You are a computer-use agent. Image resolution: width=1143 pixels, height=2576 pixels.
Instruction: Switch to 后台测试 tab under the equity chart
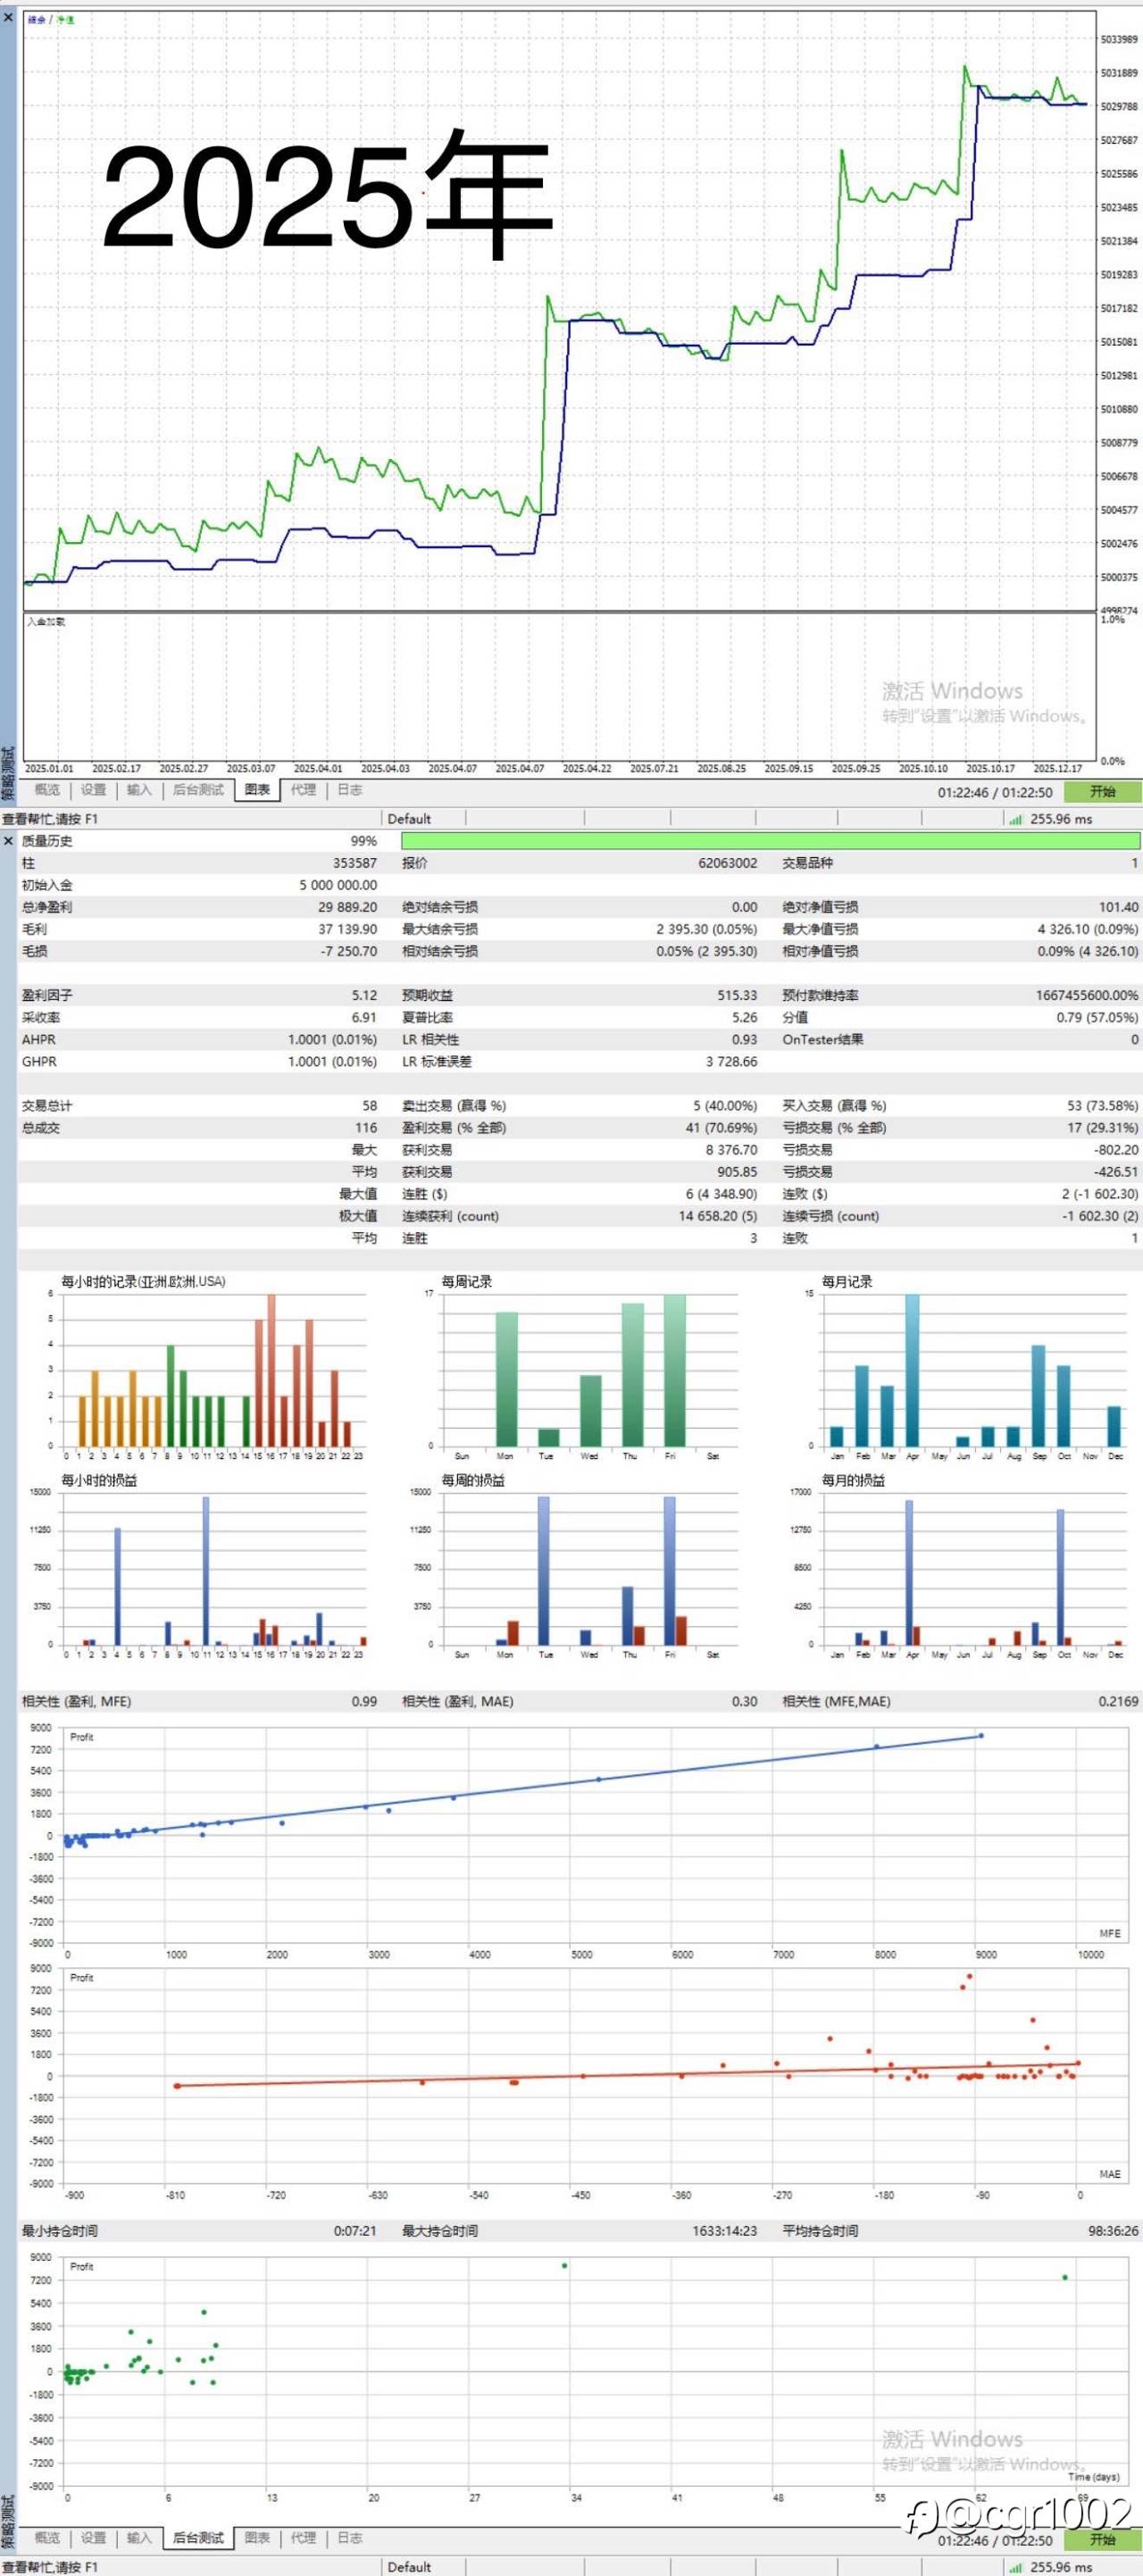[198, 790]
